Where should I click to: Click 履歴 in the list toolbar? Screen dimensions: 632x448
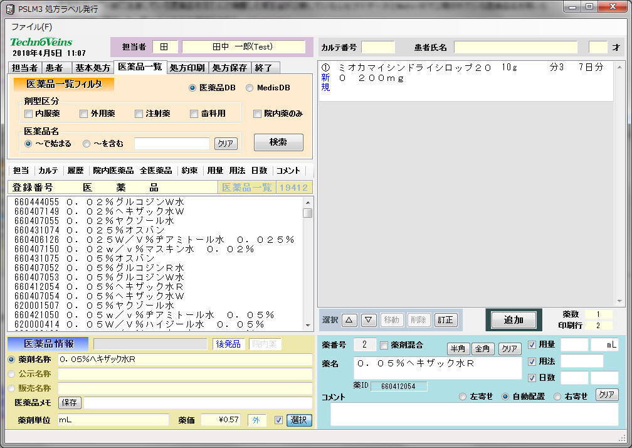pyautogui.click(x=75, y=171)
